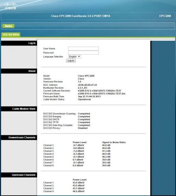Open the Language Selection dropdown
This screenshot has height=196, width=176.
pyautogui.click(x=74, y=56)
